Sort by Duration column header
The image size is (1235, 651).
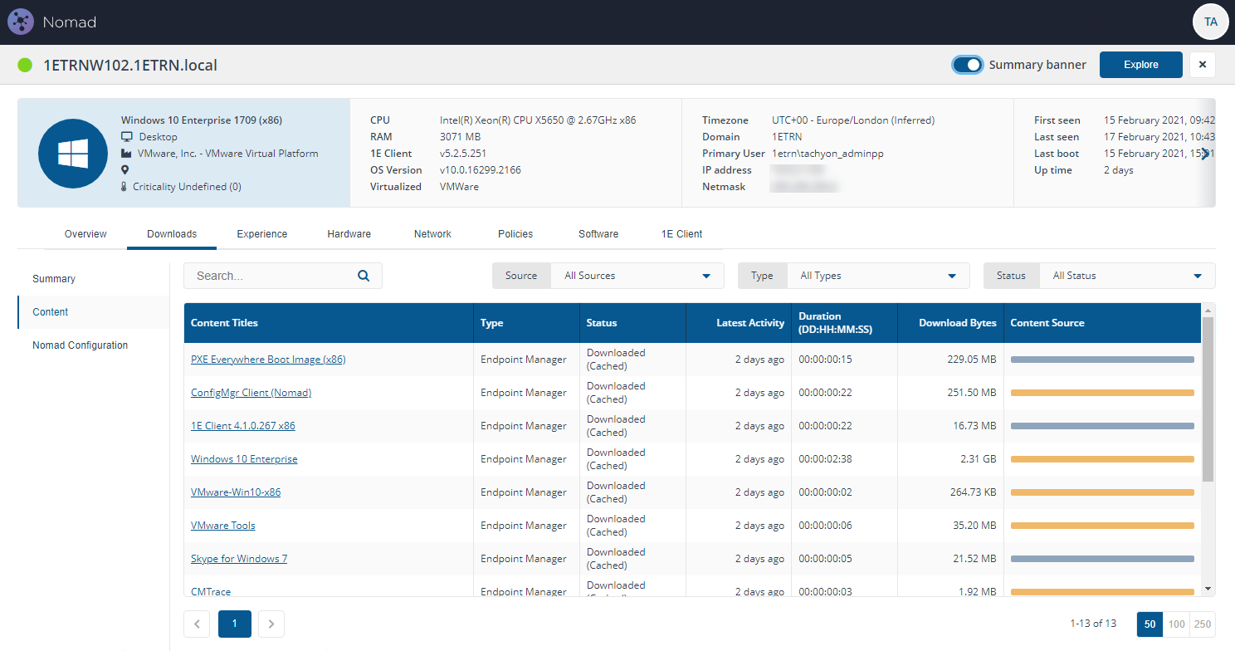coord(845,323)
